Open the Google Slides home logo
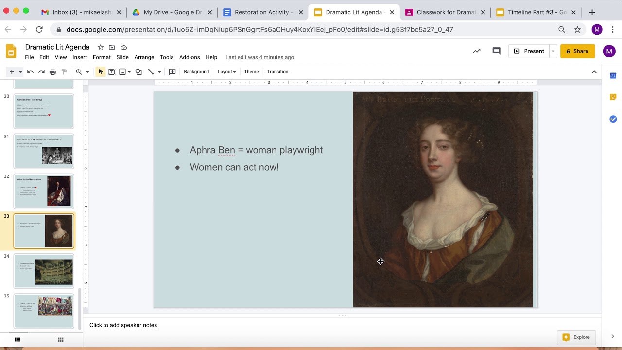The width and height of the screenshot is (622, 350). (x=11, y=51)
